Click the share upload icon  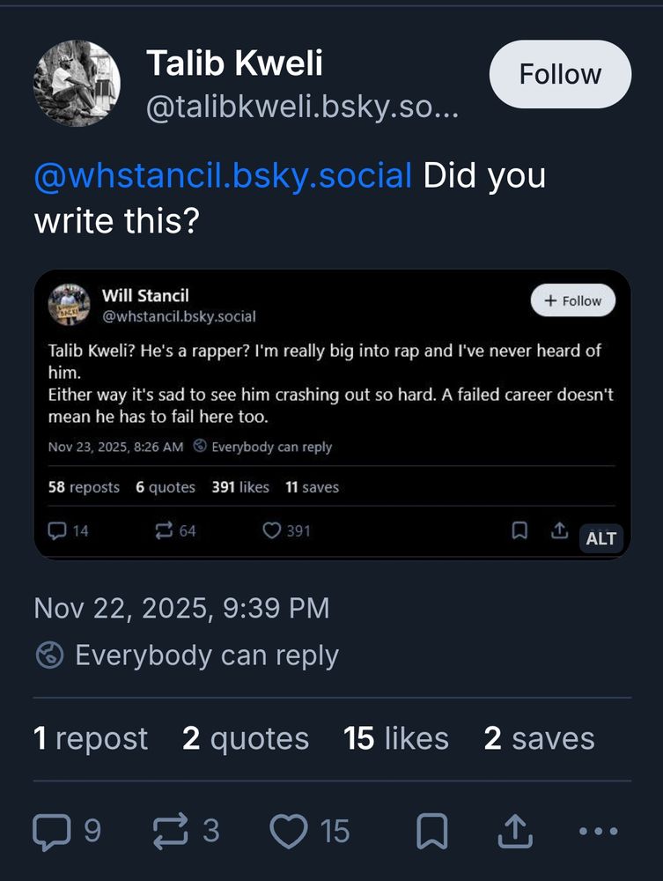[x=515, y=831]
